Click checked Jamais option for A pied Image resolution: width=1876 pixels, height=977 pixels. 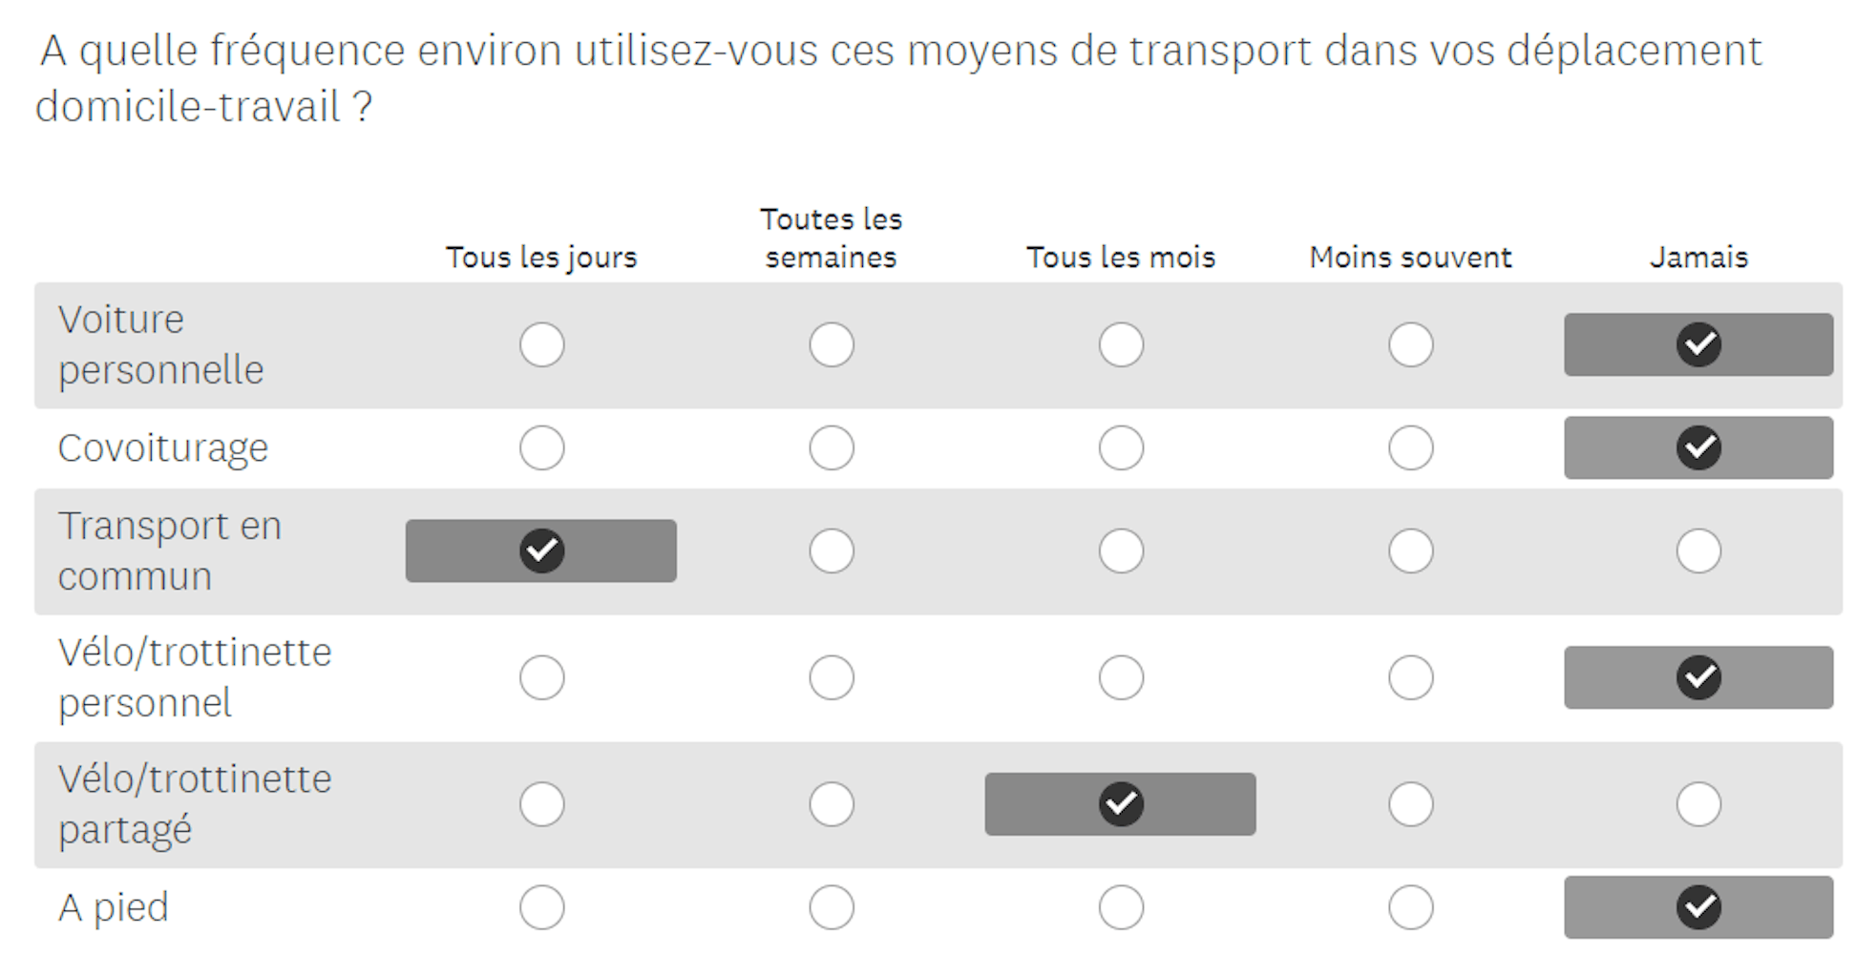pyautogui.click(x=1698, y=906)
